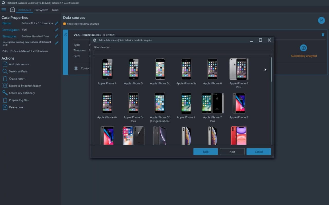The height and width of the screenshot is (205, 329).
Task: Close the Add a data source dialog
Action: coord(269,40)
